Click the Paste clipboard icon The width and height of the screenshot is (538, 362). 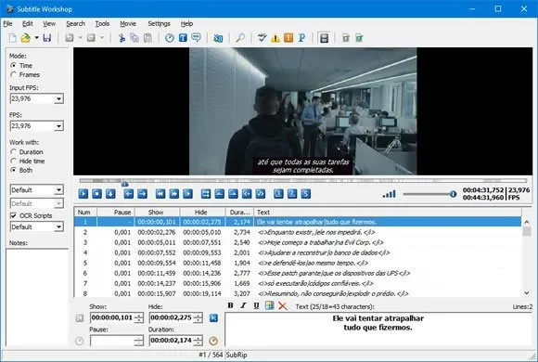point(147,38)
